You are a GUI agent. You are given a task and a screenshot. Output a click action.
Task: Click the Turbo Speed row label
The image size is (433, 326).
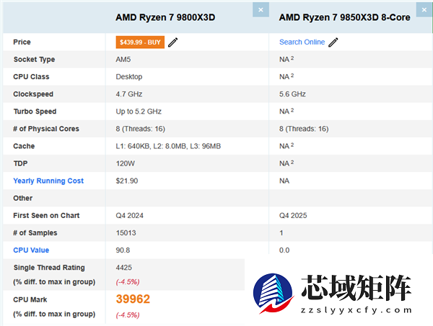[35, 112]
